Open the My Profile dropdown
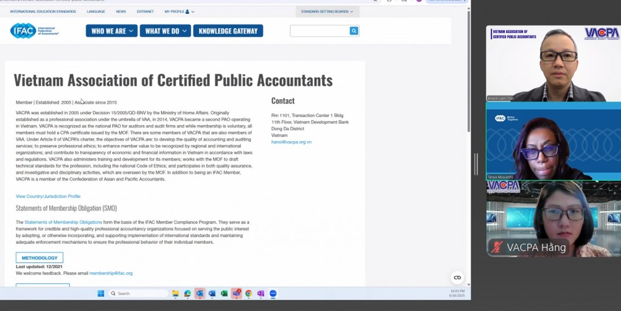The image size is (621, 311). (179, 12)
